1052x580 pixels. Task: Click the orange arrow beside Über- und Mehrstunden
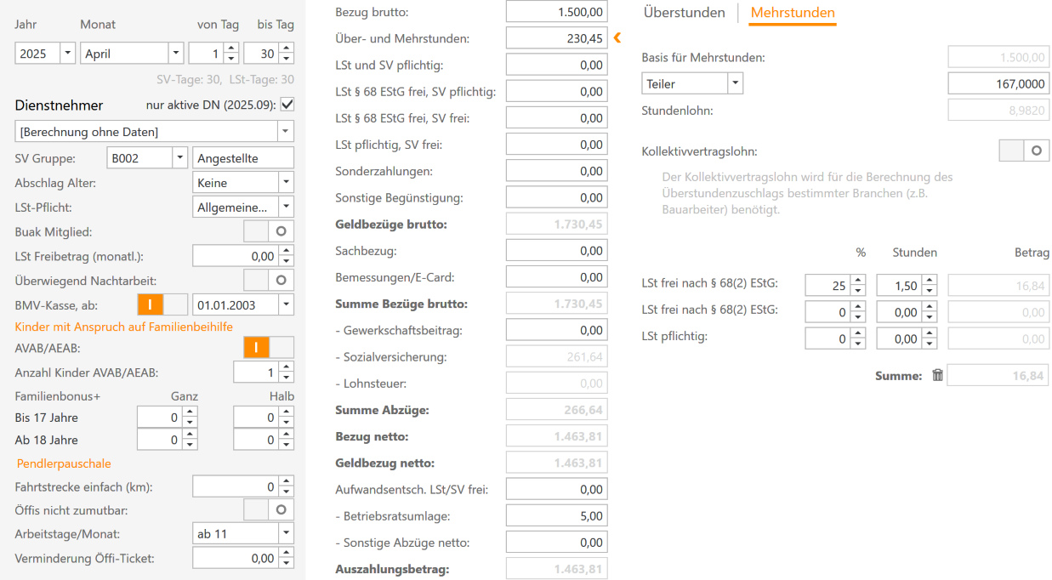pos(617,37)
